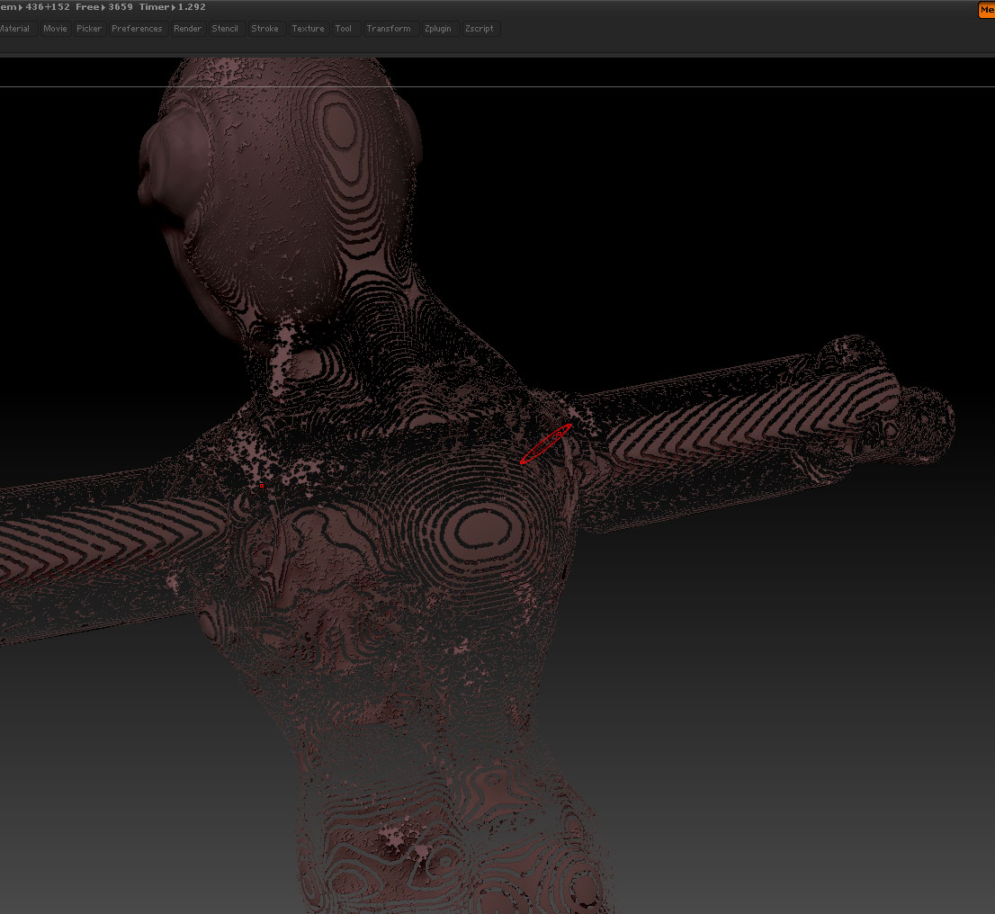This screenshot has height=914, width=995.
Task: Open the Render menu
Action: click(x=187, y=28)
